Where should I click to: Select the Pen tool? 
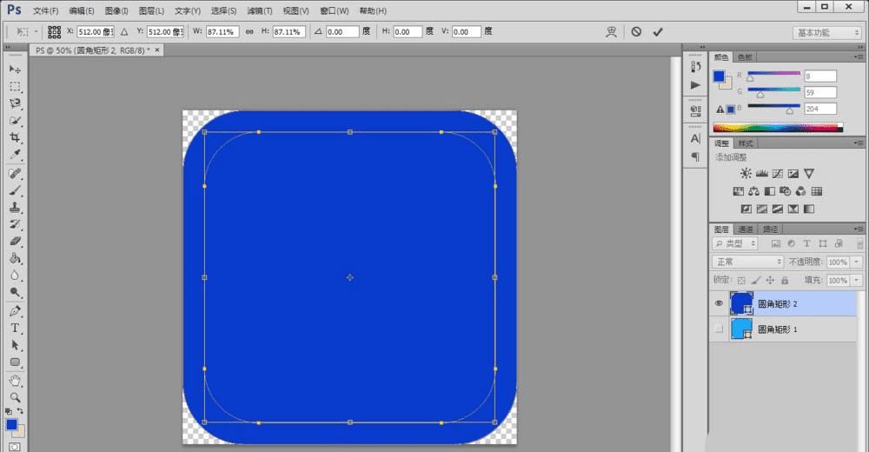[x=15, y=311]
